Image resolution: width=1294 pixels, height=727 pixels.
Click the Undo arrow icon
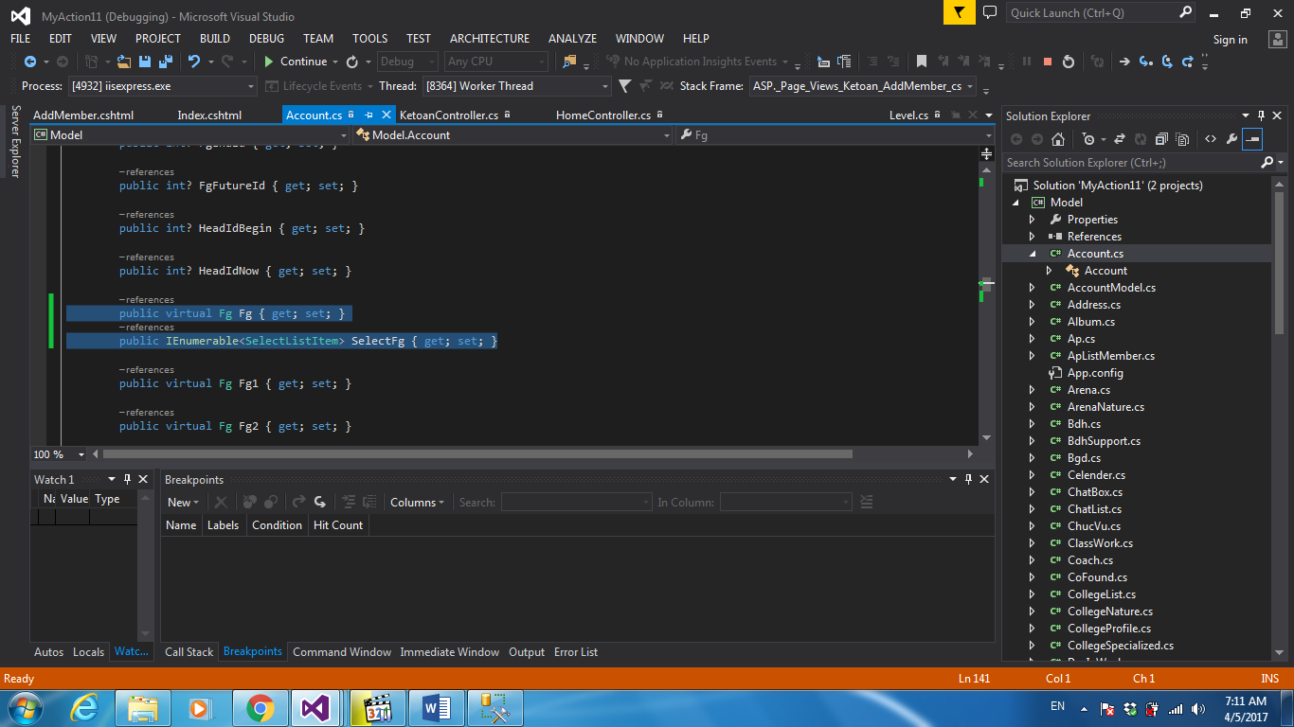(x=194, y=62)
